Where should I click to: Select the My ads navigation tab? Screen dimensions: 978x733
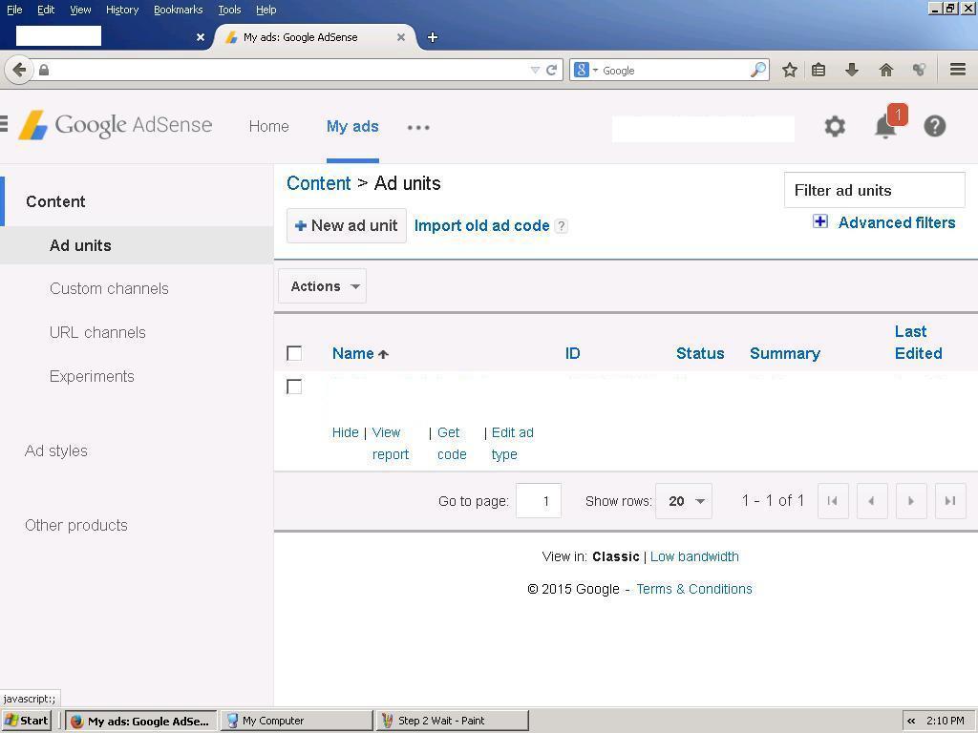(x=352, y=127)
